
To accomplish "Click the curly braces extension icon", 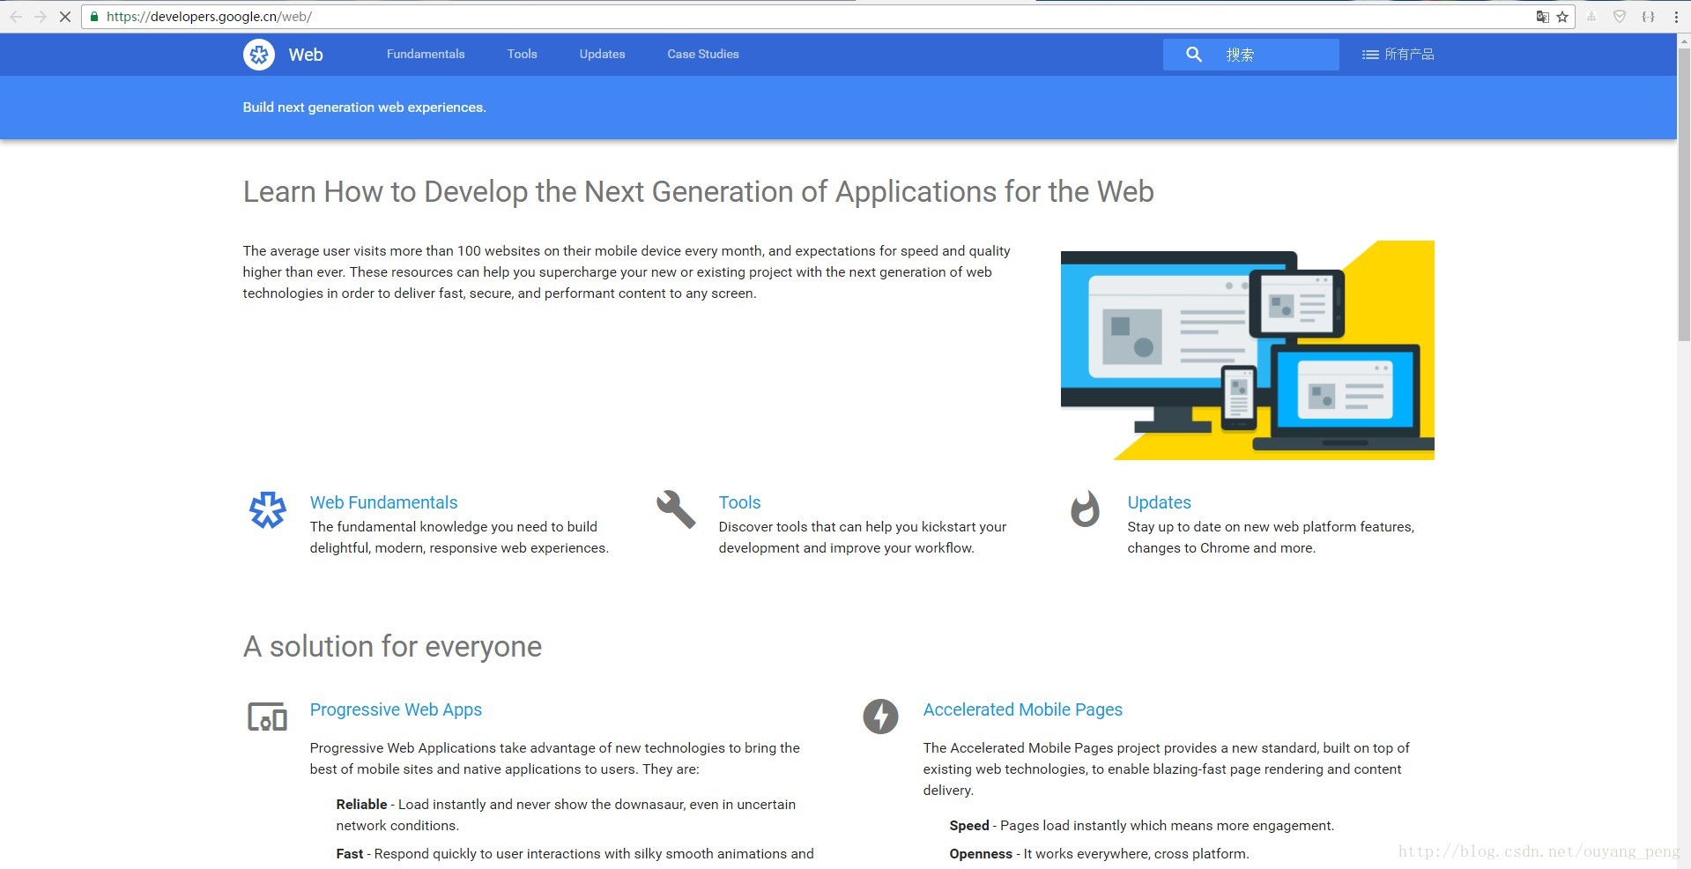I will coord(1648,17).
